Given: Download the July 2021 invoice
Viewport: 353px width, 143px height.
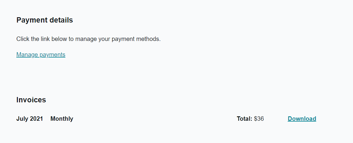Looking at the screenshot, I should [302, 119].
